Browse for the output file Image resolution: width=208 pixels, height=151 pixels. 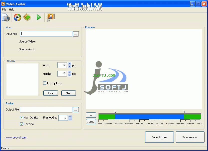(76, 110)
